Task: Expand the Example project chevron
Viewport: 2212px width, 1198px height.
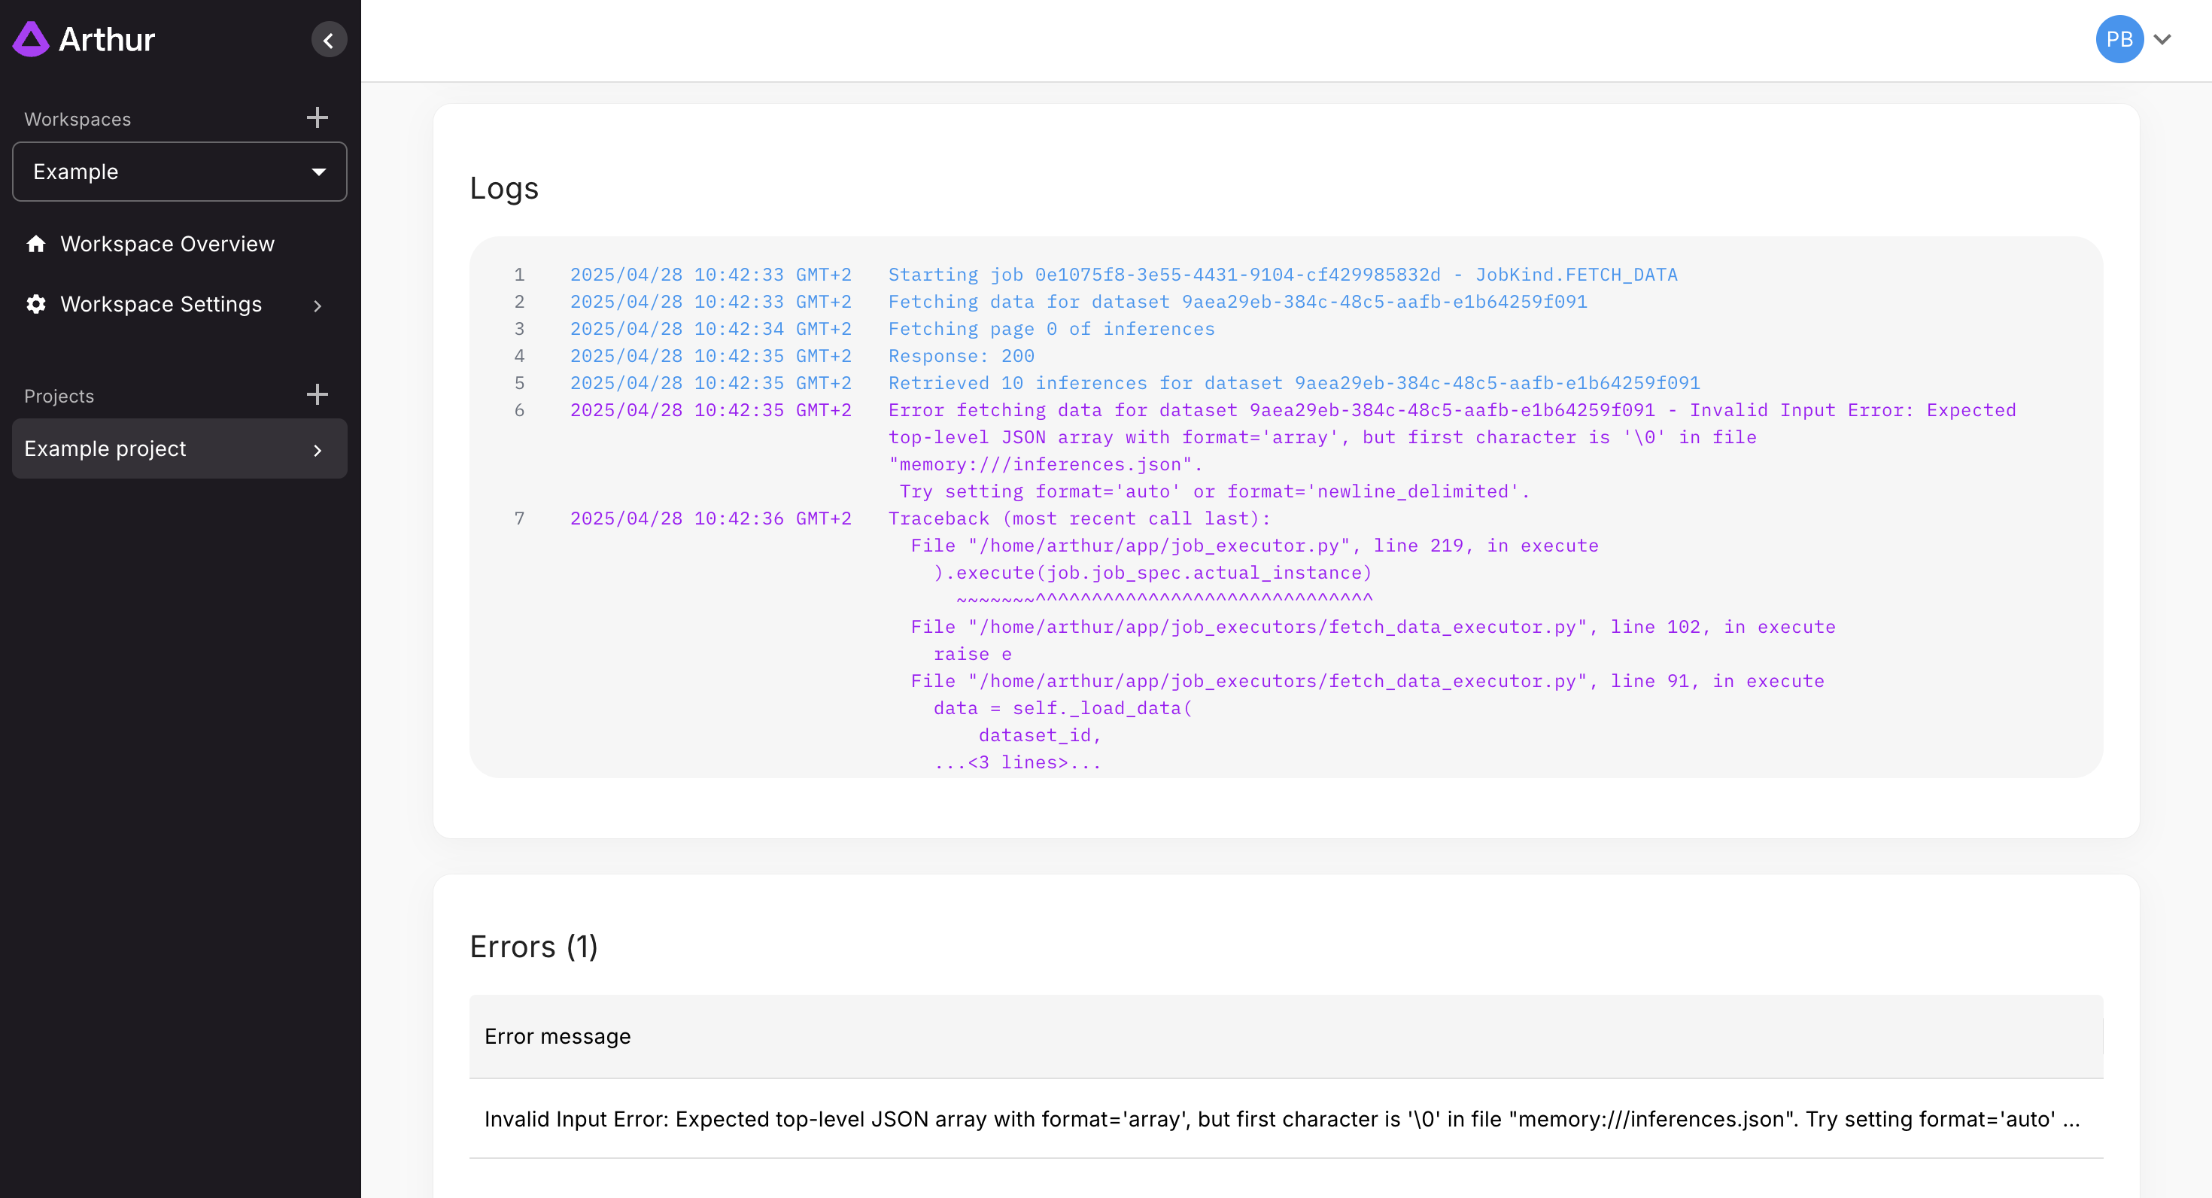Action: (318, 450)
